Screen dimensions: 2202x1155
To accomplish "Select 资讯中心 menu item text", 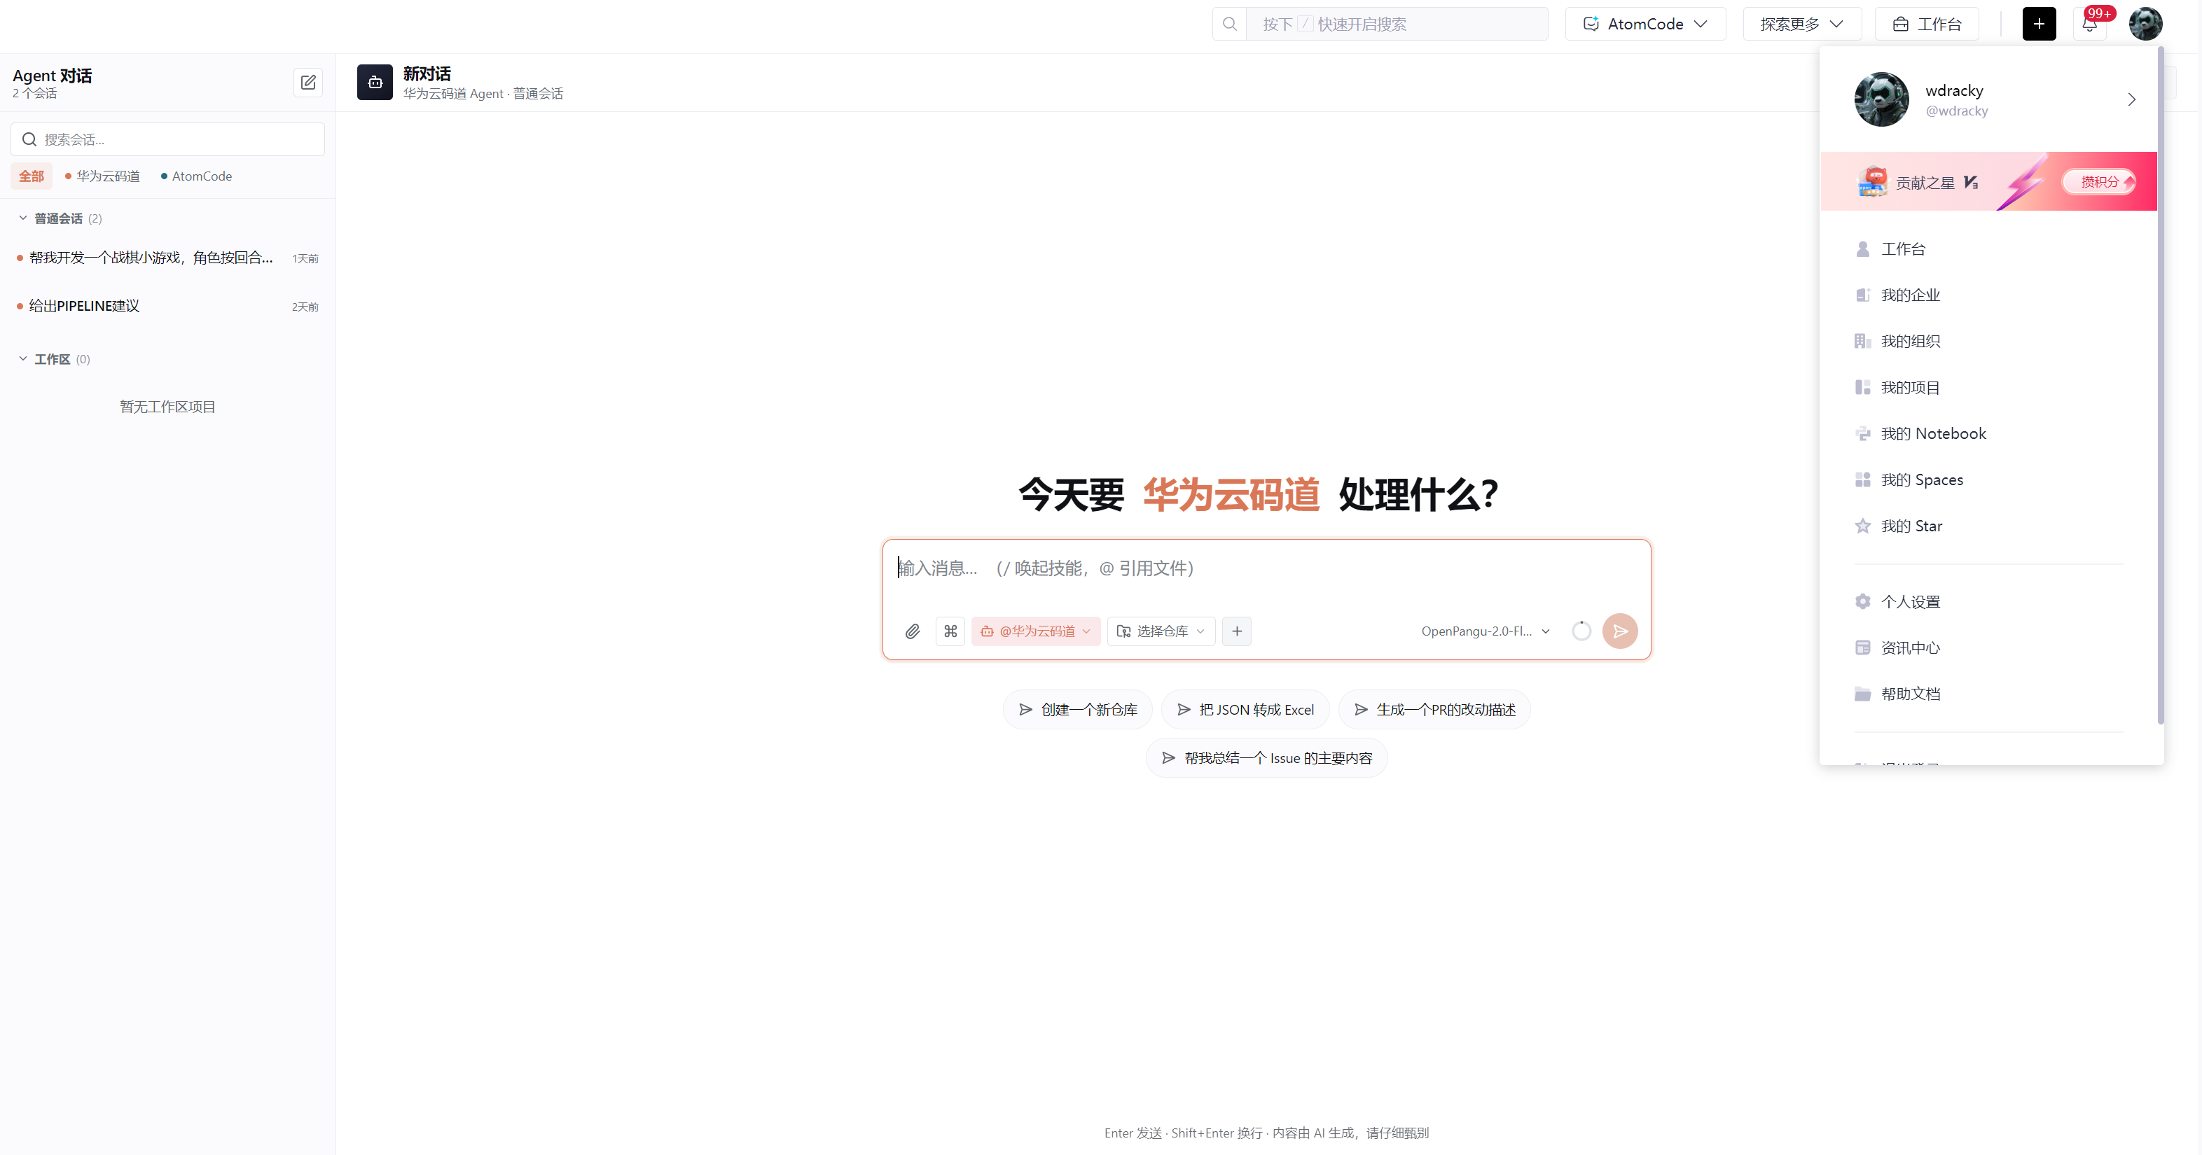I will pyautogui.click(x=1911, y=647).
